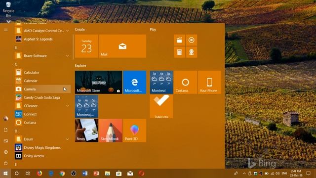This screenshot has width=316, height=178.
Task: Open the taskbar clock showing 2:49 PM
Action: [x=296, y=174]
